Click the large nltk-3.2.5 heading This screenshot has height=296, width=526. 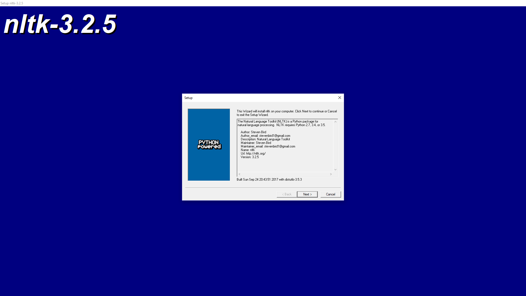60,24
